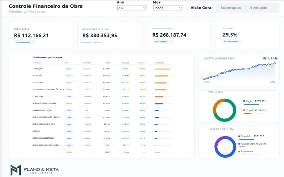Select the INSTALAÇÕES ESGOTO / PLUVIAL row name
Screen dimensions: 284x177
[x=47, y=117]
